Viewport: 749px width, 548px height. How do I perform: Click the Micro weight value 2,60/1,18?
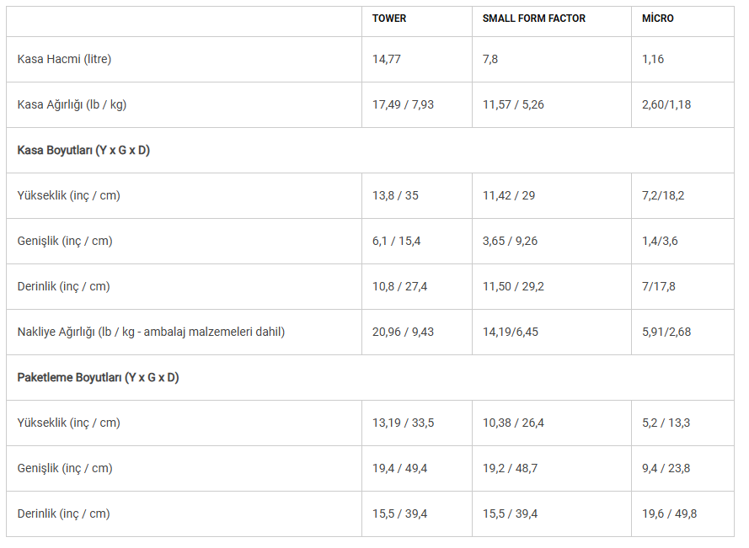pyautogui.click(x=666, y=104)
